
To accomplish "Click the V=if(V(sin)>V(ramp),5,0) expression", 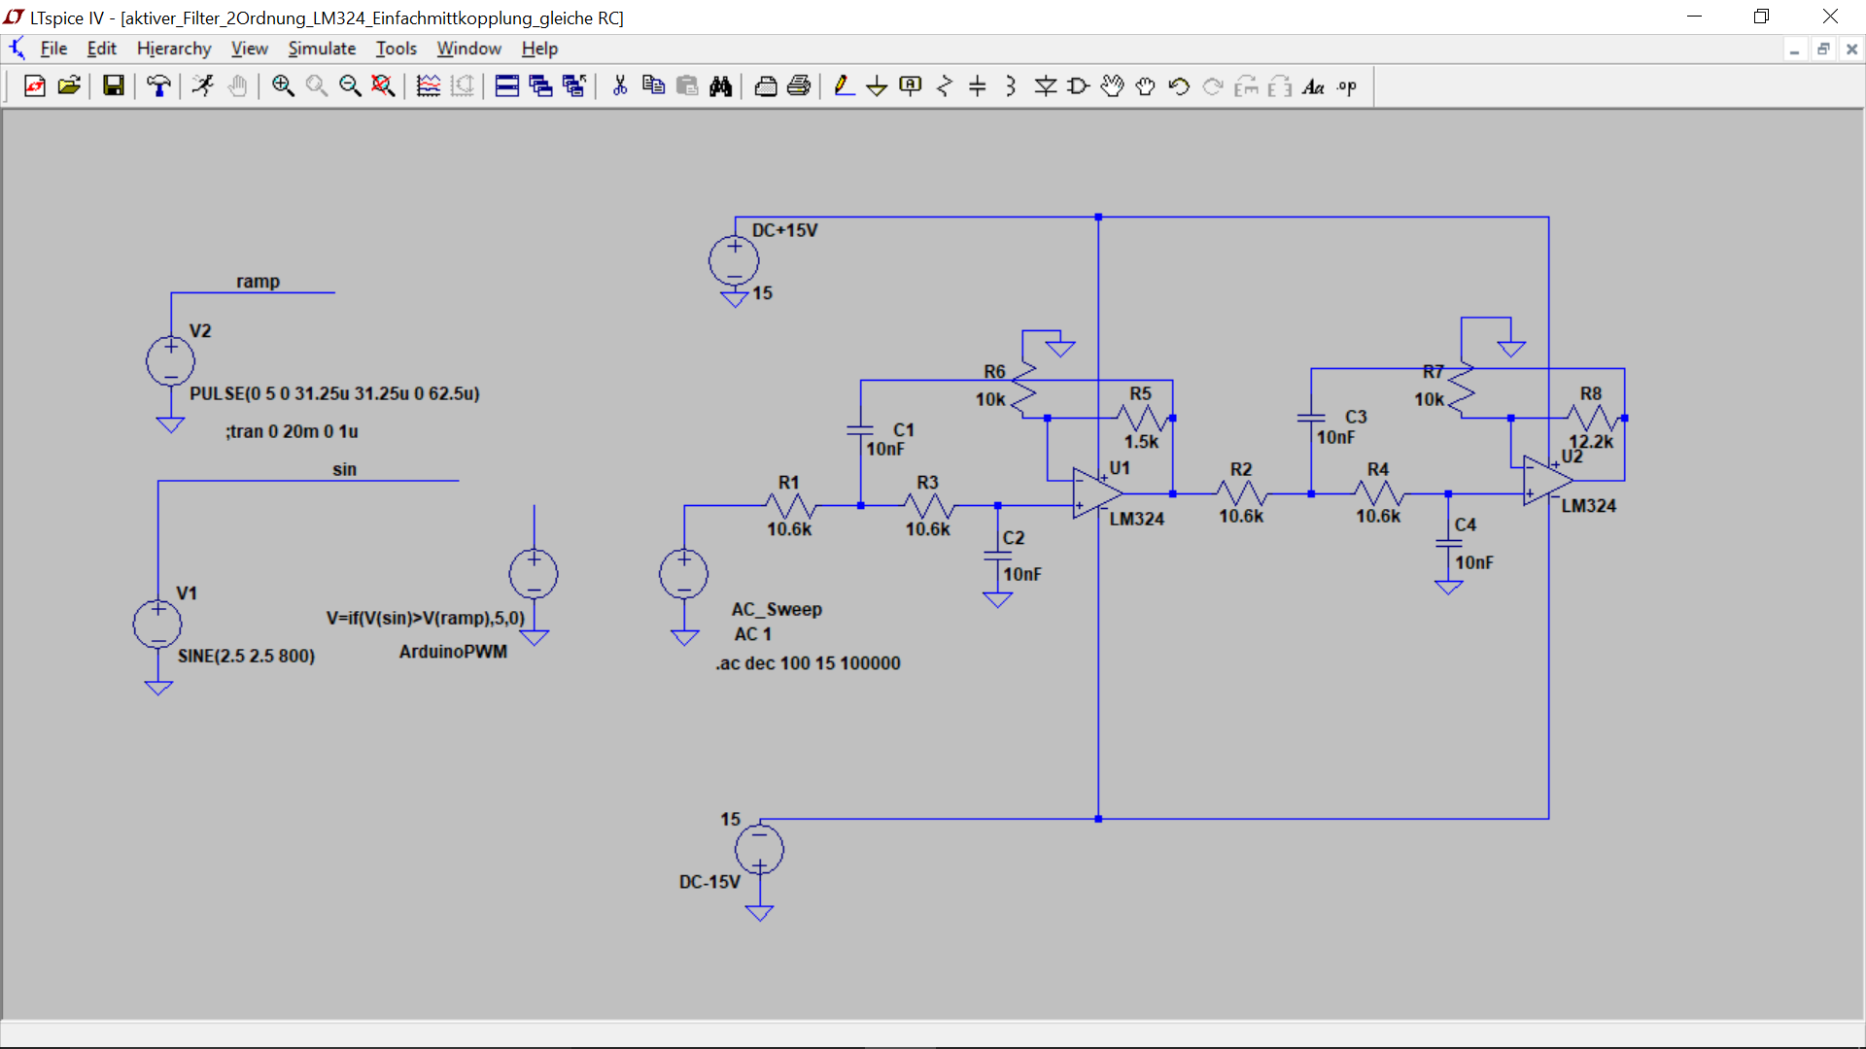I will pyautogui.click(x=426, y=618).
